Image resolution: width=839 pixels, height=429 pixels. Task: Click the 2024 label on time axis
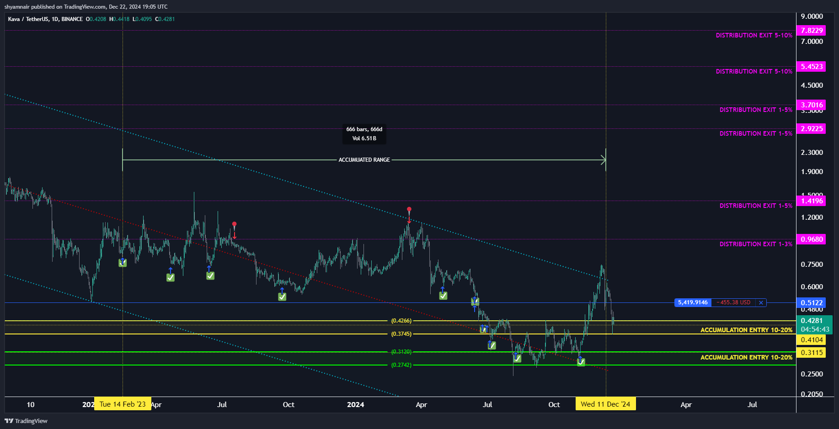point(356,405)
